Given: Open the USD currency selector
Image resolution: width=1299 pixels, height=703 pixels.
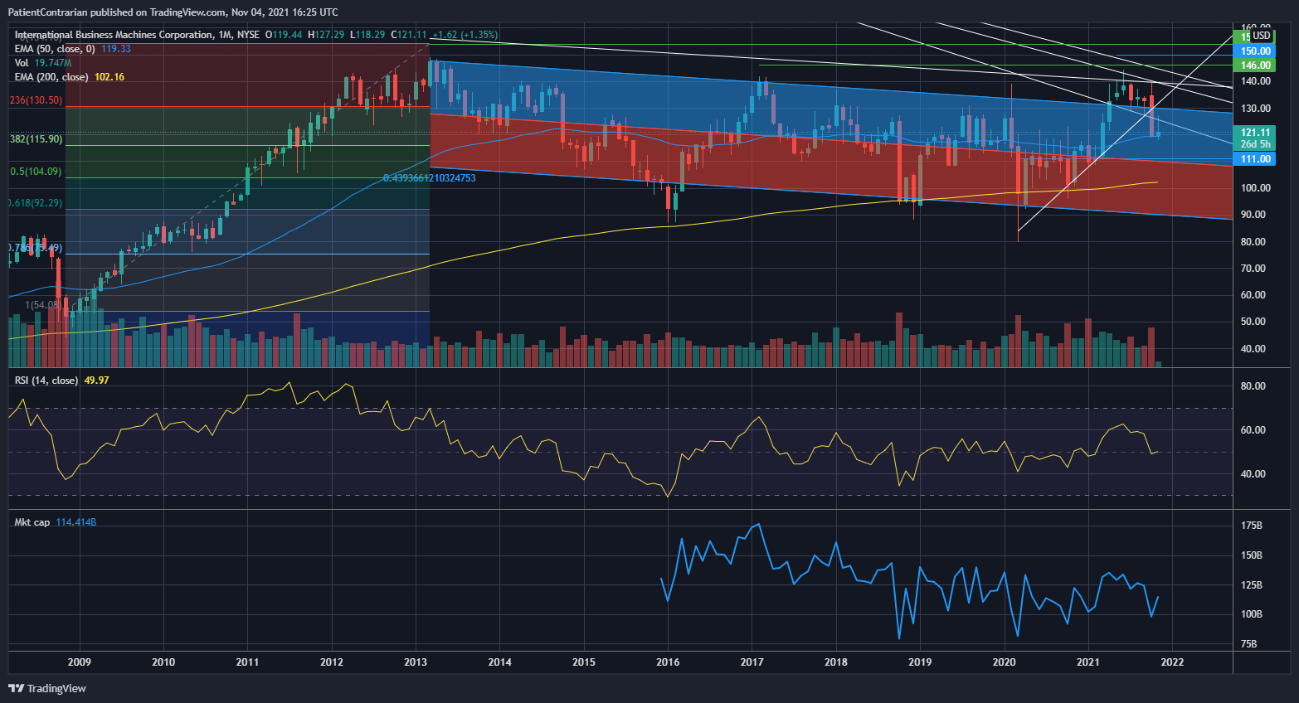Looking at the screenshot, I should coord(1261,36).
